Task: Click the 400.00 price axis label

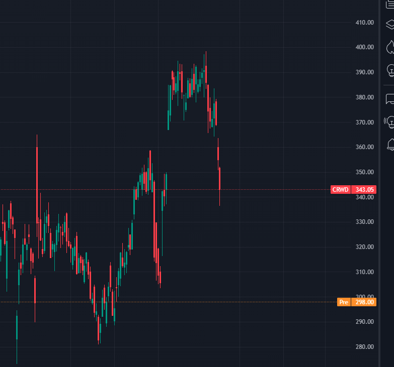Action: tap(365, 47)
